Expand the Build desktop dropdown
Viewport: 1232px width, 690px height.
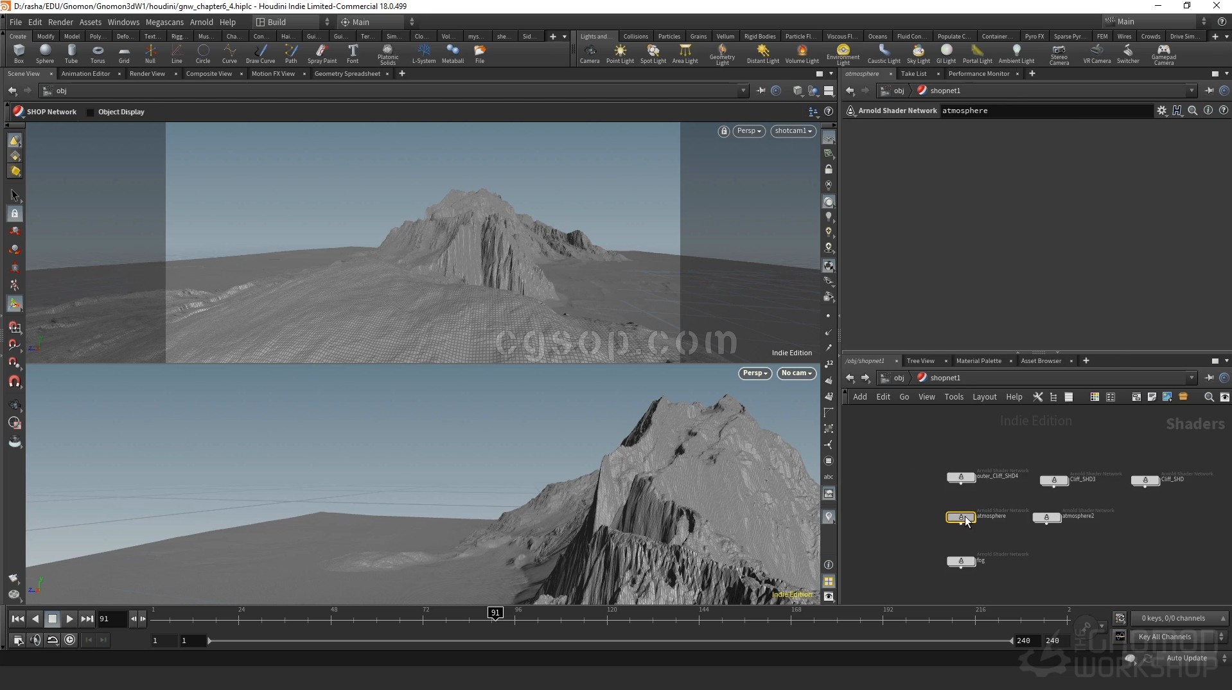[x=293, y=22]
